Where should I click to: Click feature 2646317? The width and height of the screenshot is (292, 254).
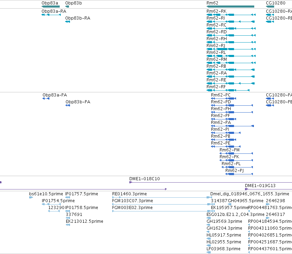click(x=276, y=215)
